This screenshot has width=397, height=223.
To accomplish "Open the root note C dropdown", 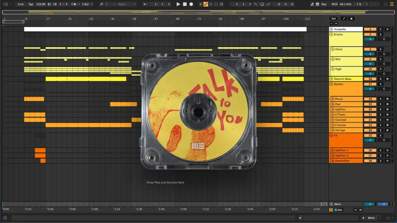I will coord(110,4).
